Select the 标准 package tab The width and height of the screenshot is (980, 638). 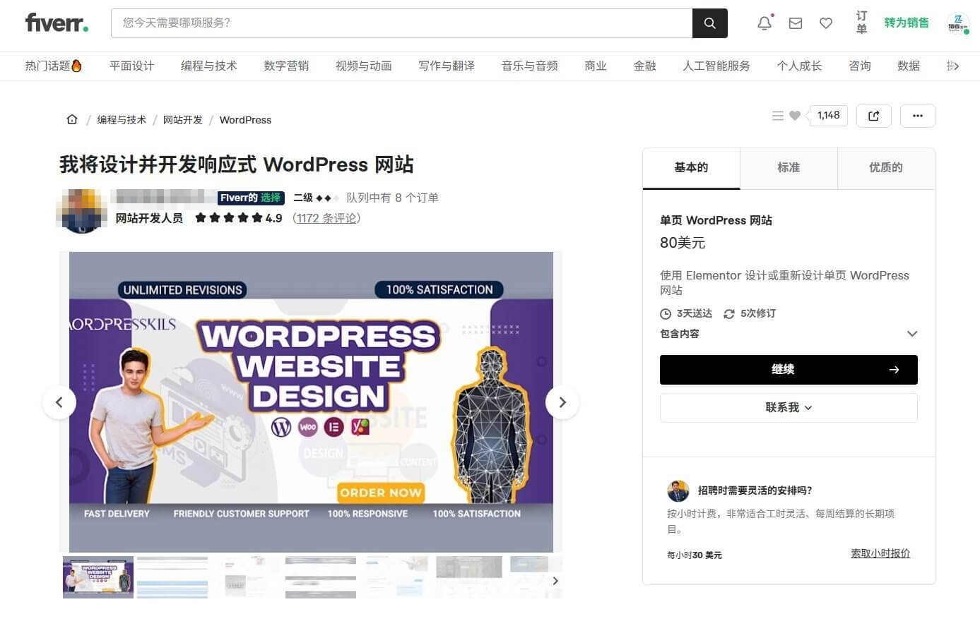[789, 168]
